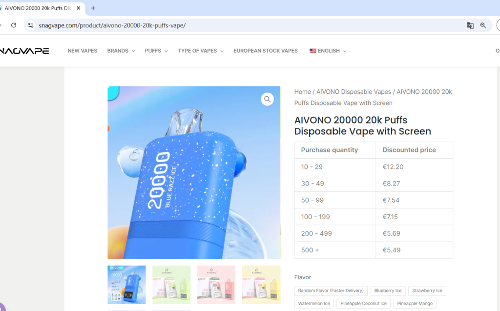This screenshot has height=311, width=500.
Task: Click the zoom magnifier icon in address bar
Action: pos(483,25)
